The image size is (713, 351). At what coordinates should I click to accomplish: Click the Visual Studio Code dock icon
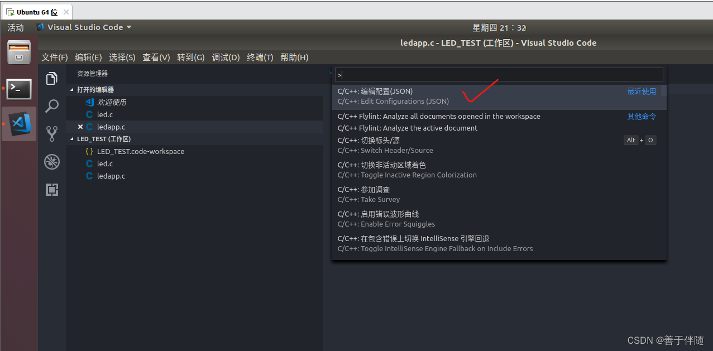pyautogui.click(x=19, y=124)
